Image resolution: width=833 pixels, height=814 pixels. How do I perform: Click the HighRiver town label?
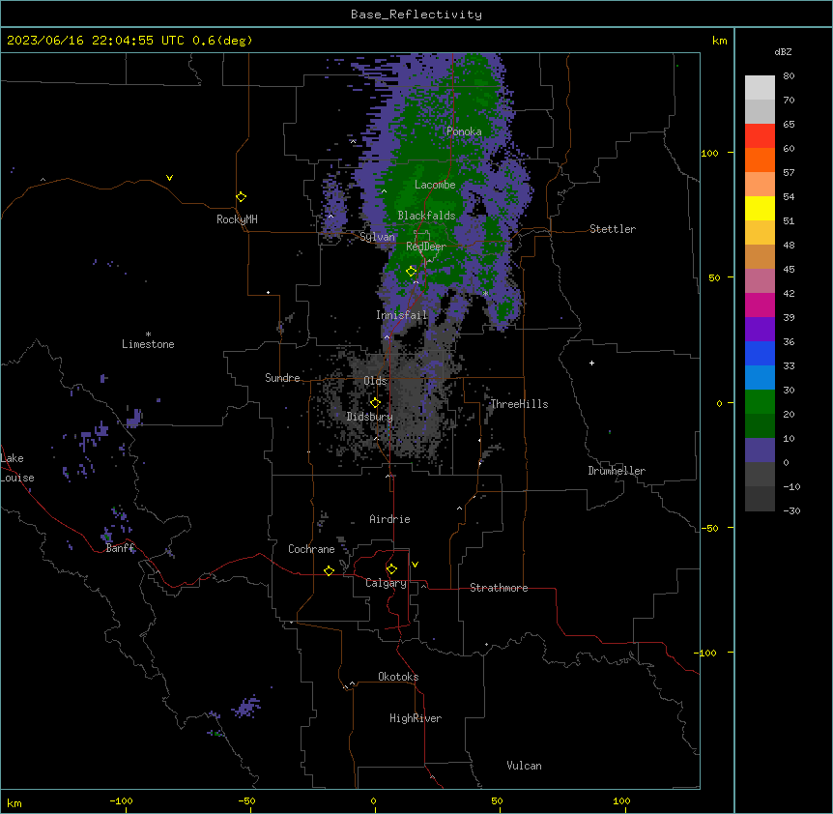click(x=416, y=718)
